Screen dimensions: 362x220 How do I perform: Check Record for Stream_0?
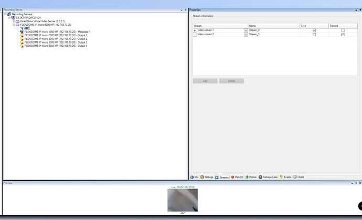tap(343, 30)
